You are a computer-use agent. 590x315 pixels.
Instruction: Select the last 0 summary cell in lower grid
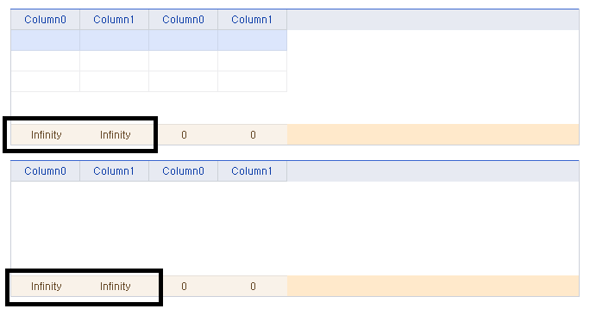252,287
